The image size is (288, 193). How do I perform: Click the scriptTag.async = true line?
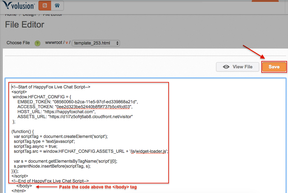36,146
